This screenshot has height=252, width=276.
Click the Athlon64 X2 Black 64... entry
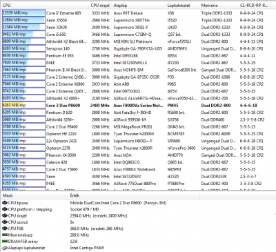tap(66, 41)
